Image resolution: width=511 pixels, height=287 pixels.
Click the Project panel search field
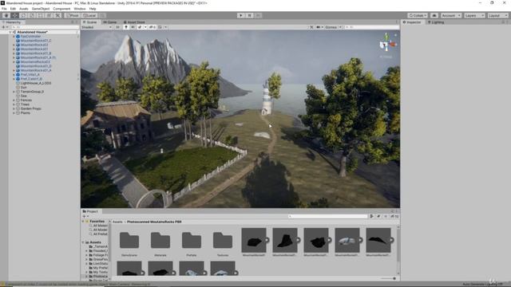(x=328, y=216)
